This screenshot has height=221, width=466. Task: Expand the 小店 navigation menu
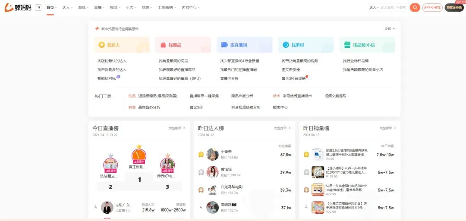(131, 8)
